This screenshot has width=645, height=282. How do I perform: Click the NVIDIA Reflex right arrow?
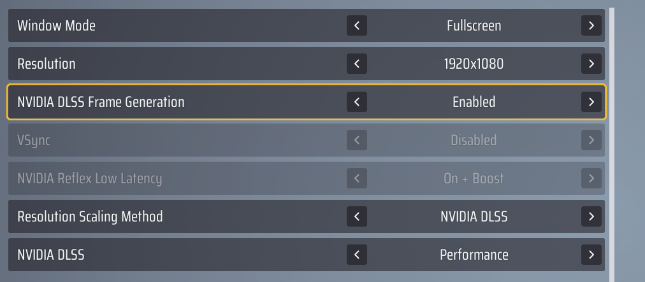click(591, 178)
